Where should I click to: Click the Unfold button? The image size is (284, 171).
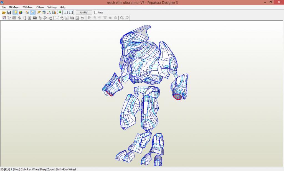click(84, 12)
